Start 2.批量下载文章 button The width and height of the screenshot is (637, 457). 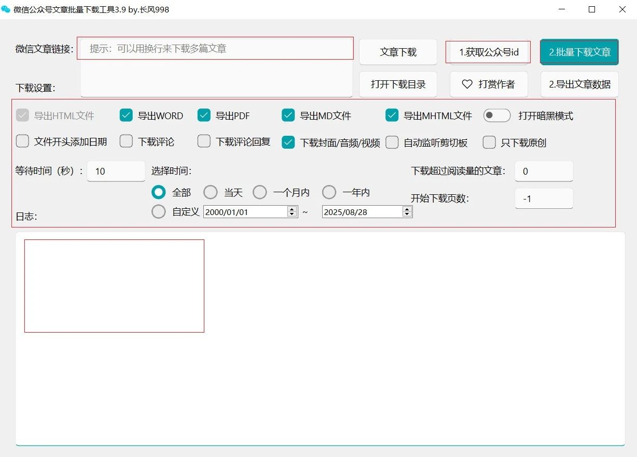coord(579,52)
